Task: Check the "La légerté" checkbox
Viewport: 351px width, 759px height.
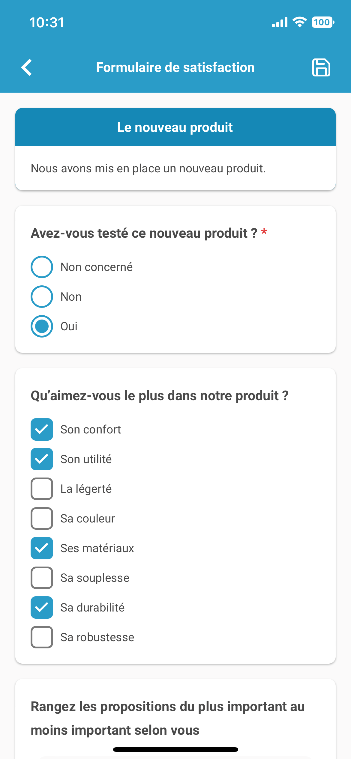Action: pyautogui.click(x=42, y=489)
